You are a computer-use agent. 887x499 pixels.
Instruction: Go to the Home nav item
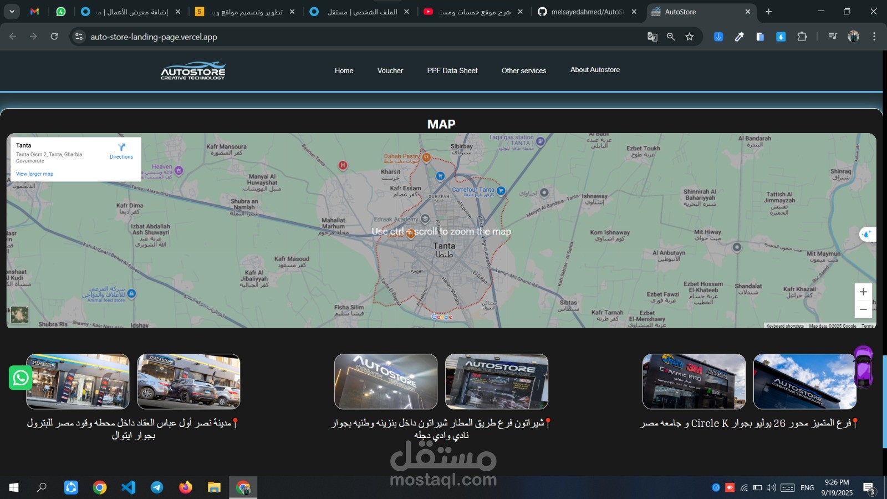(x=344, y=70)
